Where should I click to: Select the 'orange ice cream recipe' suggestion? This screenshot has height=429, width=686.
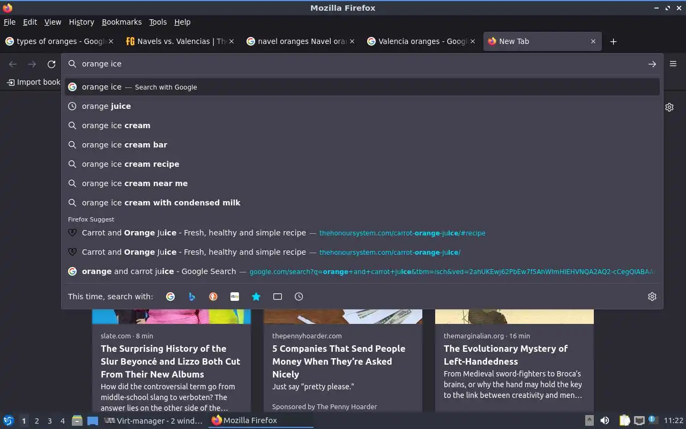tap(362, 164)
